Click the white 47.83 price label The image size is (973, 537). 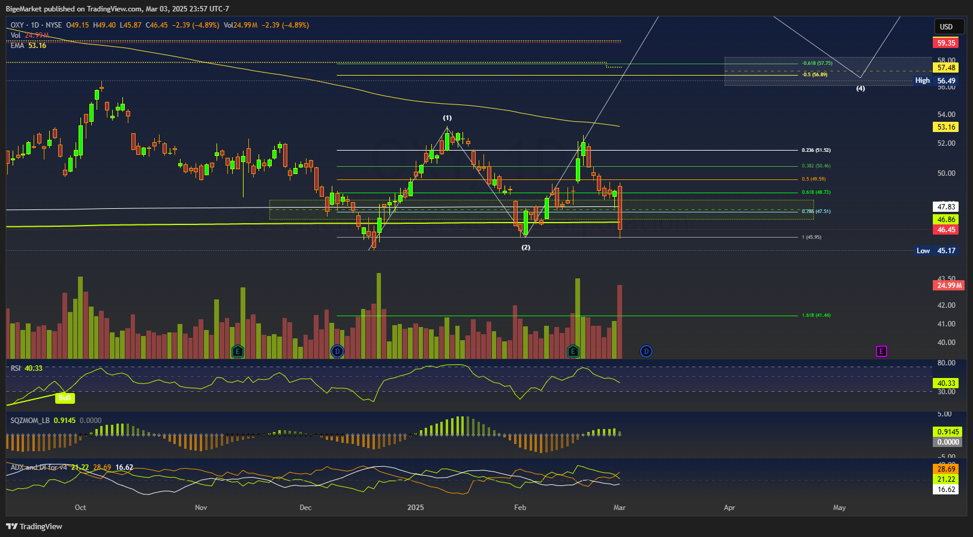(x=946, y=206)
